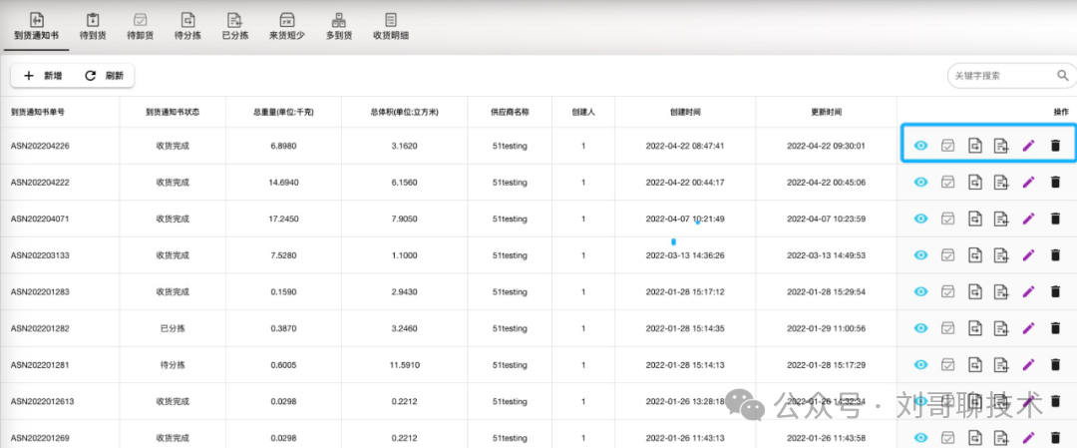
Task: Click the 刷新 refresh button
Action: point(105,76)
